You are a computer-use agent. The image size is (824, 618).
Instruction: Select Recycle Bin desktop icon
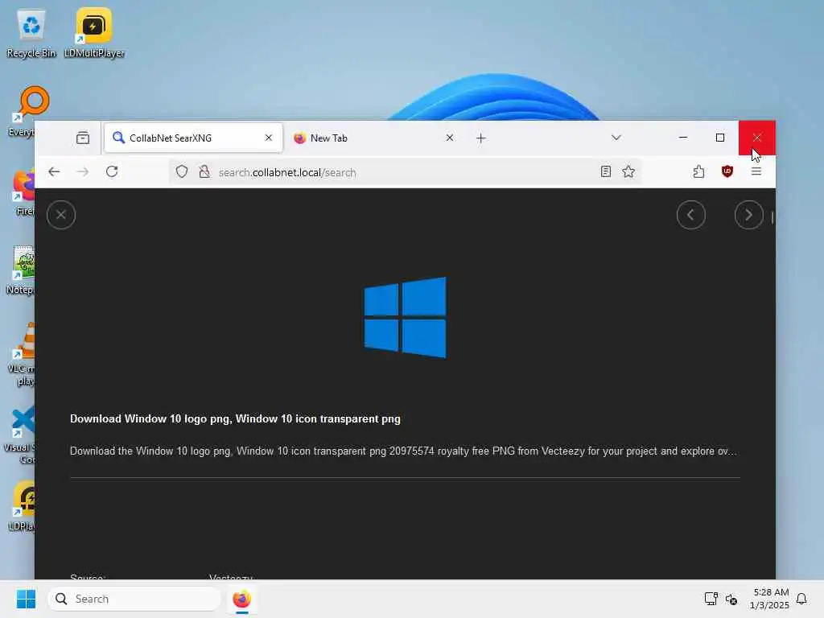tap(31, 34)
